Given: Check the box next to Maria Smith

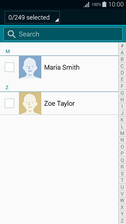Looking at the screenshot, I should [x=9, y=67].
